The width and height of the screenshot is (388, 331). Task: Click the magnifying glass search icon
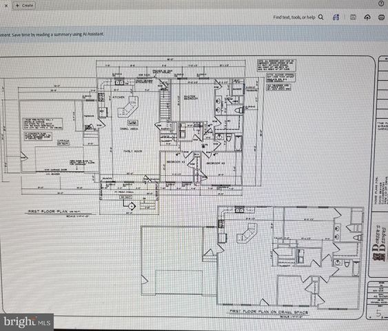(x=321, y=17)
